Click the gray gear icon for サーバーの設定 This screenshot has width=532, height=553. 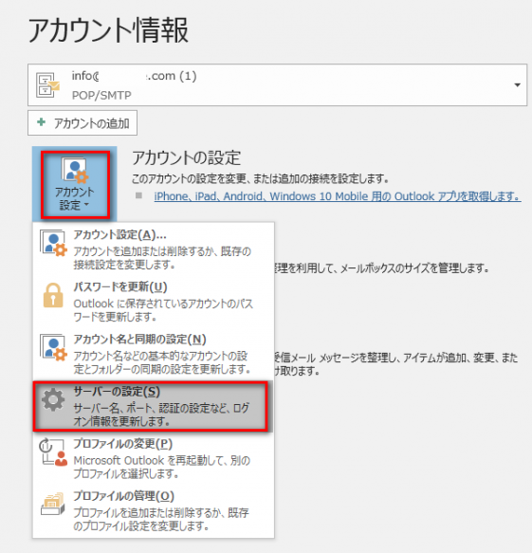[x=53, y=399]
